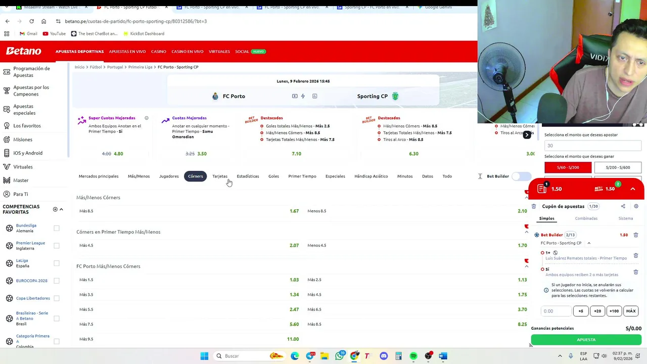Choose the S/60 - S/200 win range

click(568, 167)
